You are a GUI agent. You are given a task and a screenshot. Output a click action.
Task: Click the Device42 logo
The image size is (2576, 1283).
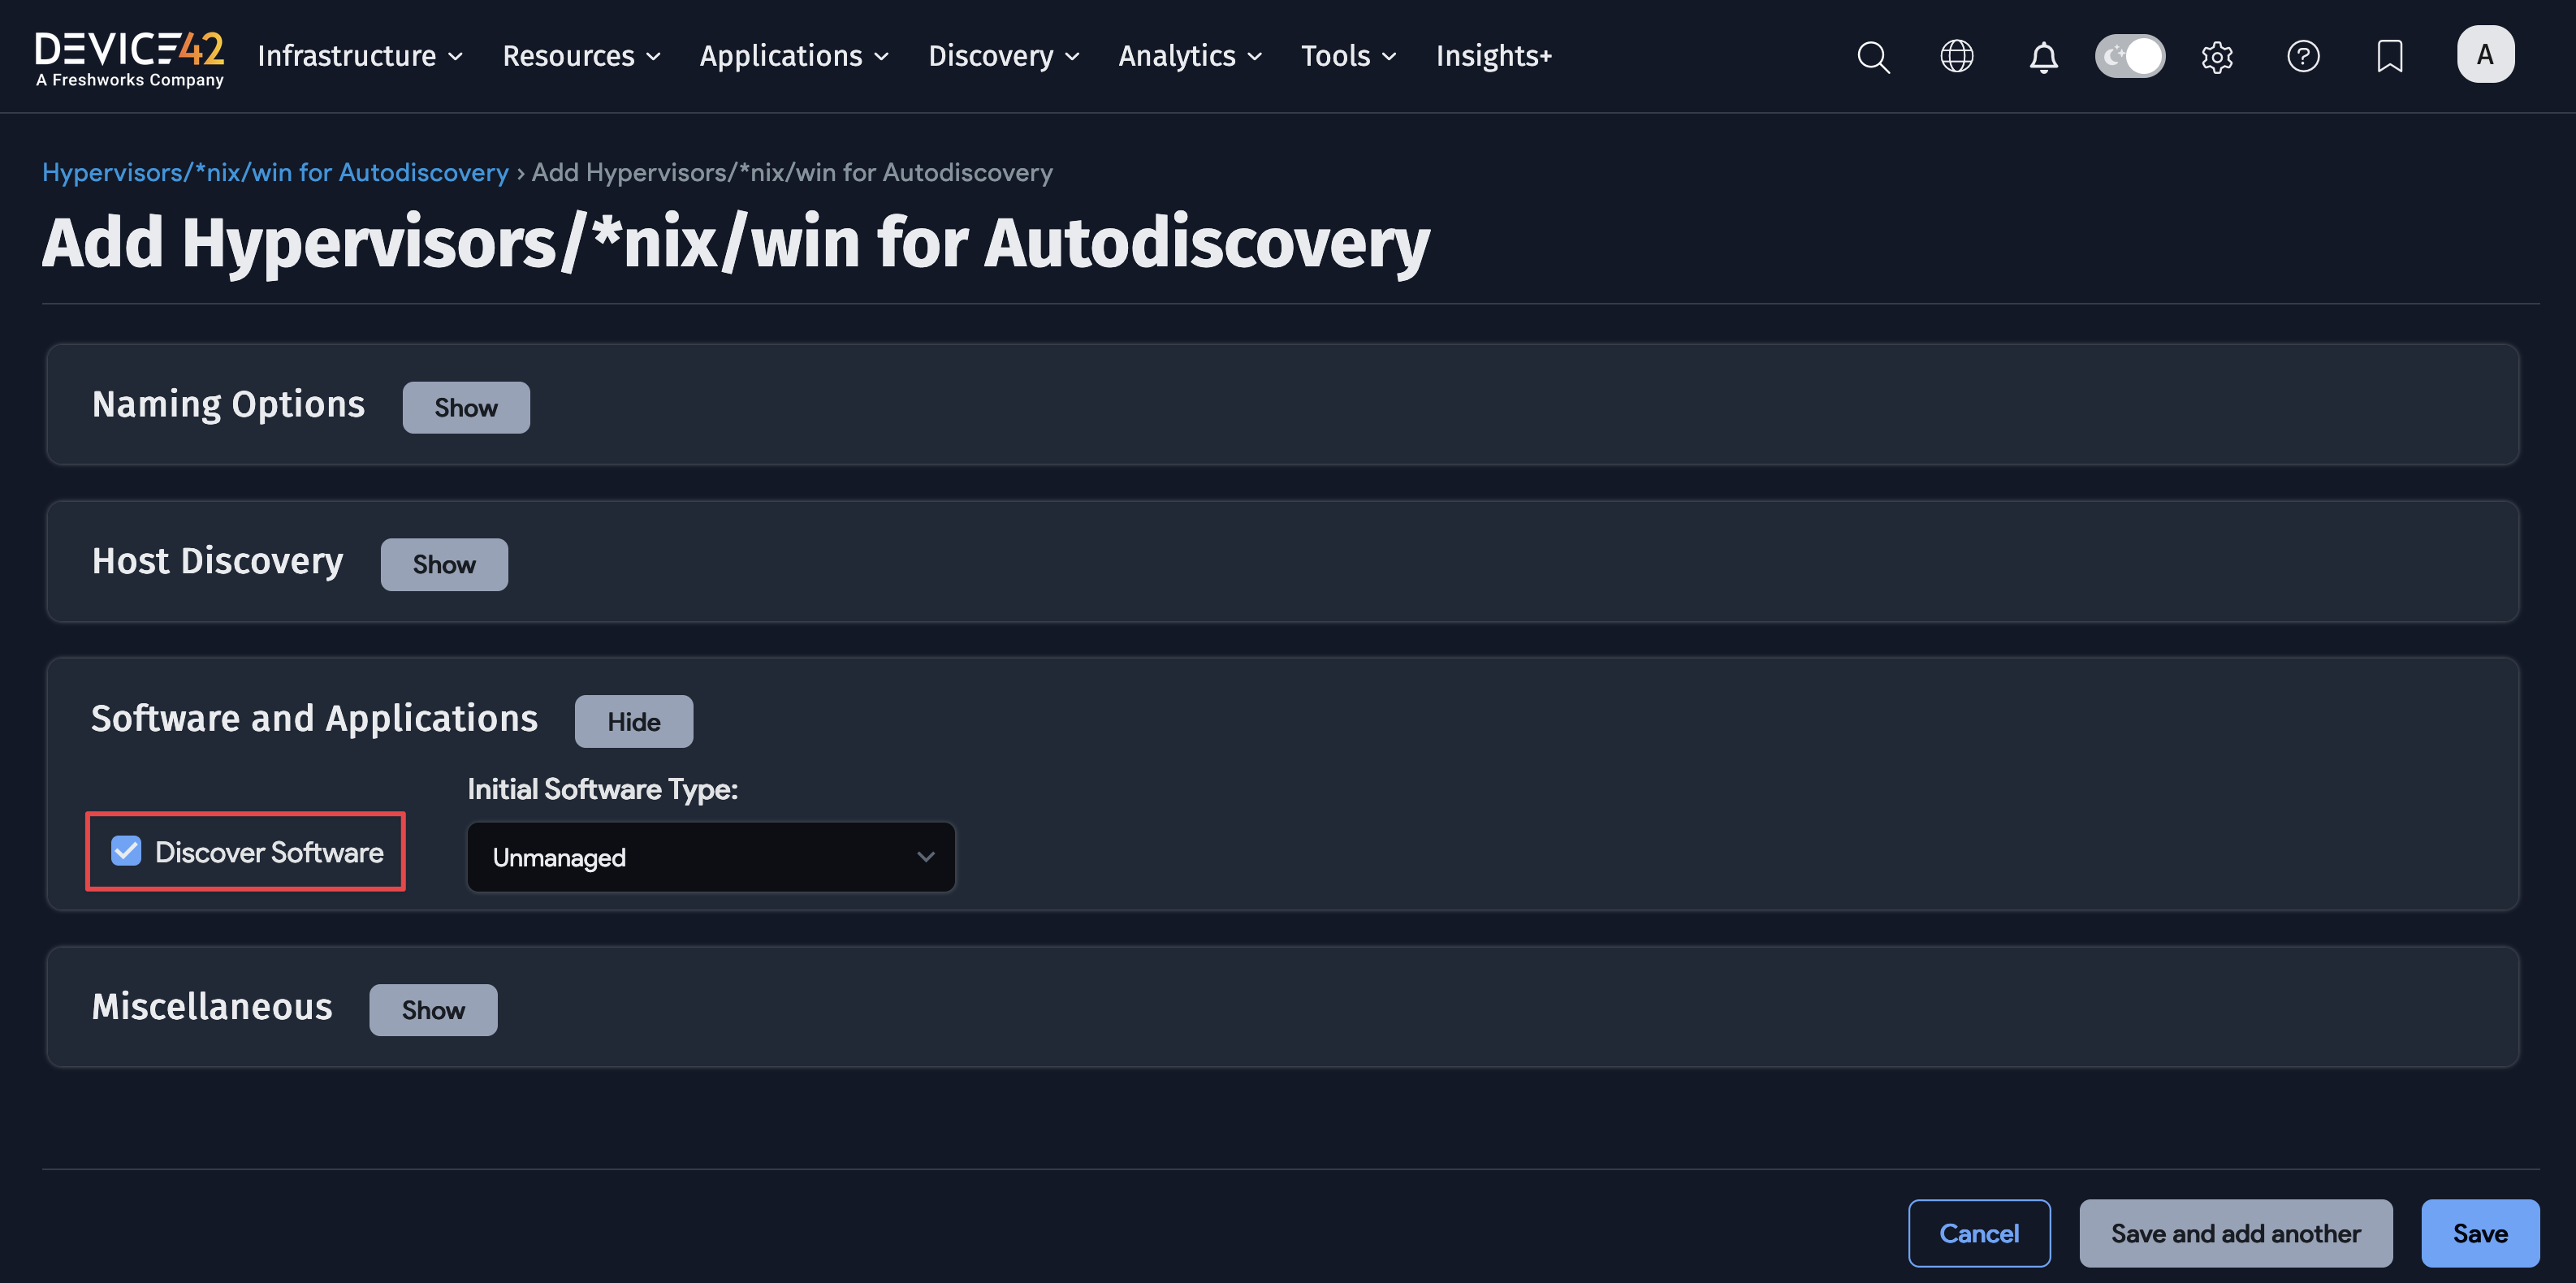(128, 56)
